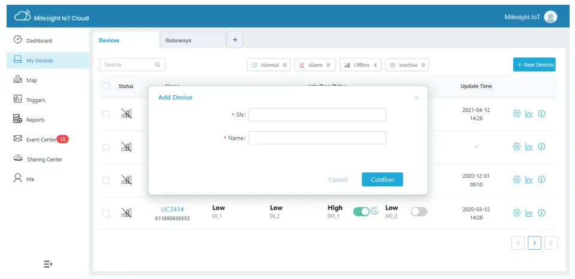Tick the select-all checkbox in table header
Image resolution: width=575 pixels, height=279 pixels.
pos(106,86)
